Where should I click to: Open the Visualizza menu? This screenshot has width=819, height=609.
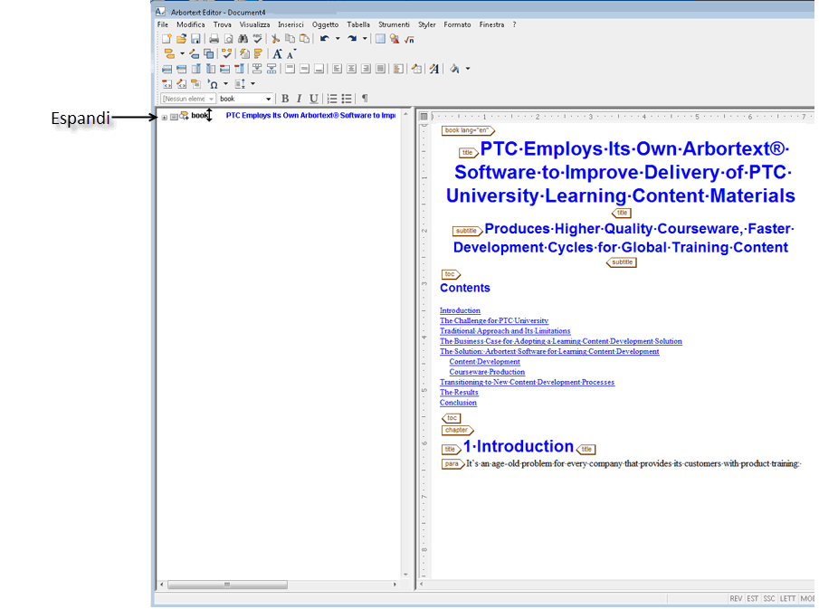point(254,24)
